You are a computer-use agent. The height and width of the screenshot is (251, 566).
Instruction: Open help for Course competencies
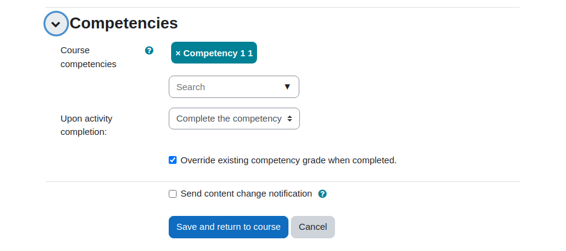tap(149, 51)
